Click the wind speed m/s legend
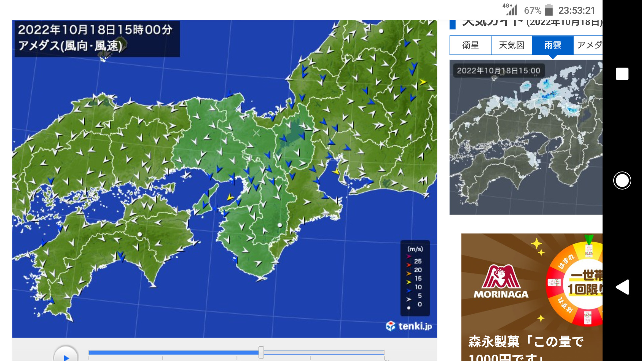Viewport: 642px width, 361px height. [415, 278]
